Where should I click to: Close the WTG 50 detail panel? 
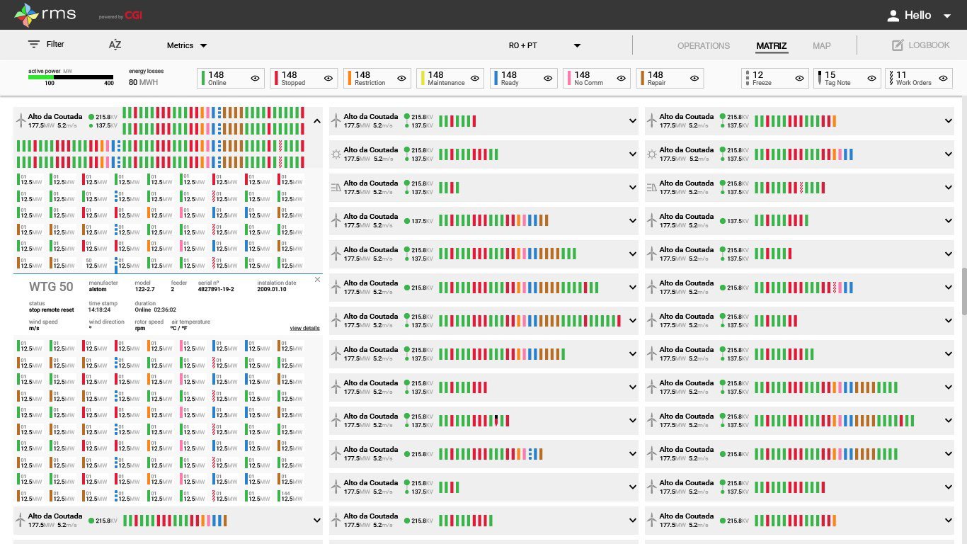317,280
